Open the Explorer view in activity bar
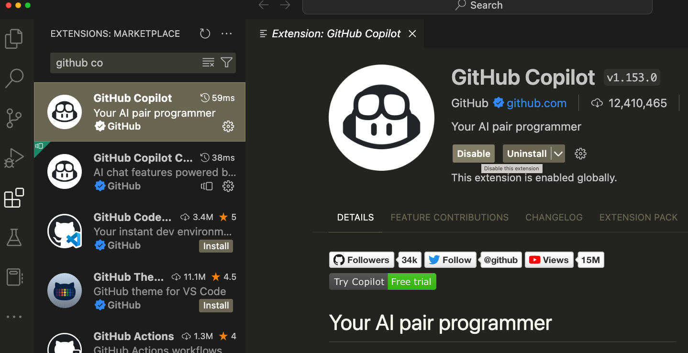This screenshot has height=353, width=688. pos(14,39)
